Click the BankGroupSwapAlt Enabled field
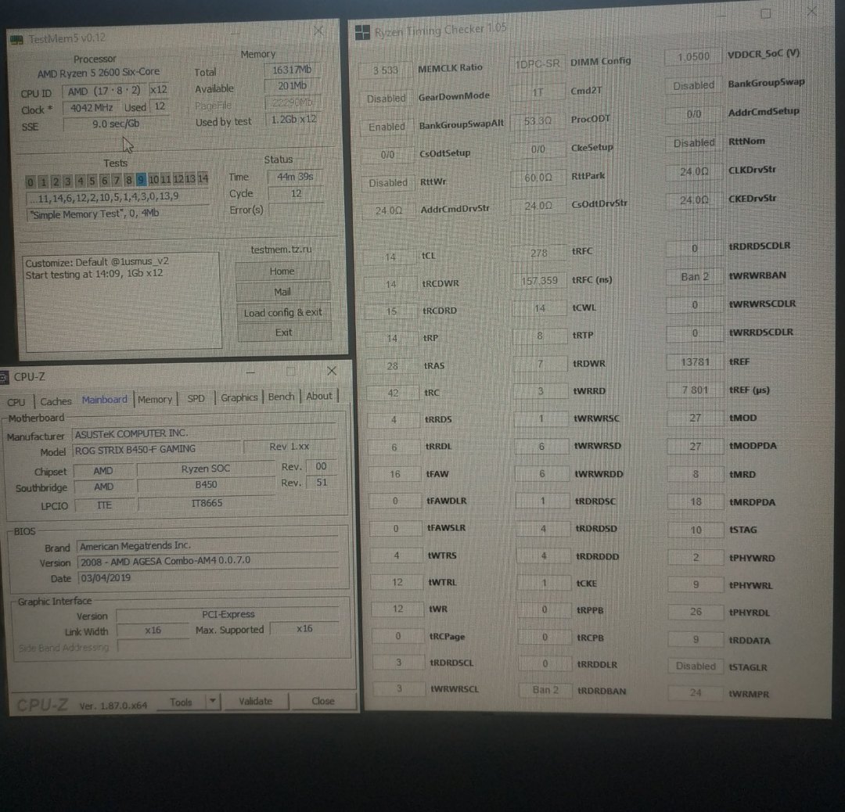 pos(387,127)
